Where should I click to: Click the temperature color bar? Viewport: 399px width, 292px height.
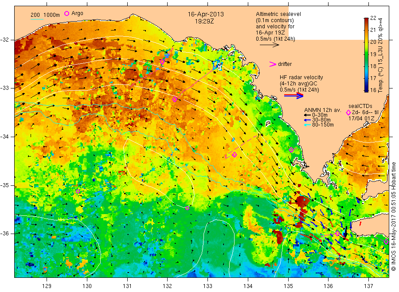click(x=366, y=54)
